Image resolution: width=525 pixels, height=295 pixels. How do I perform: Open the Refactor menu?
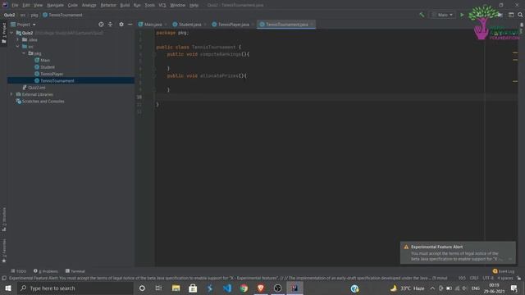[x=108, y=5]
